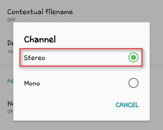Tap blank Mono row between label and radio
Screen dimensions: 163x130
pyautogui.click(x=84, y=83)
